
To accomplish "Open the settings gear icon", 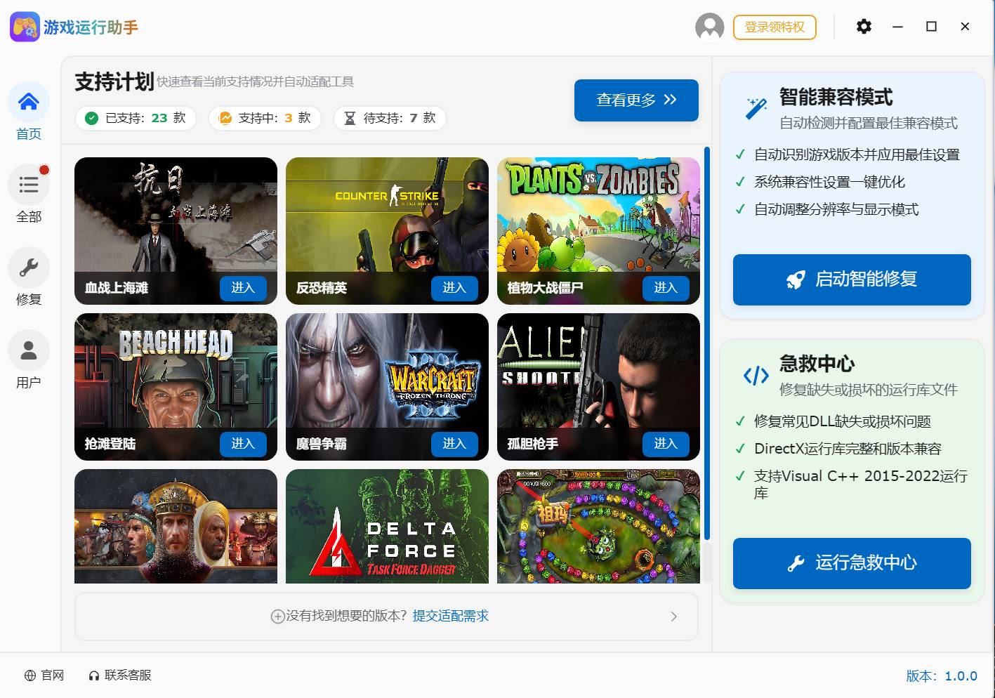I will point(864,27).
